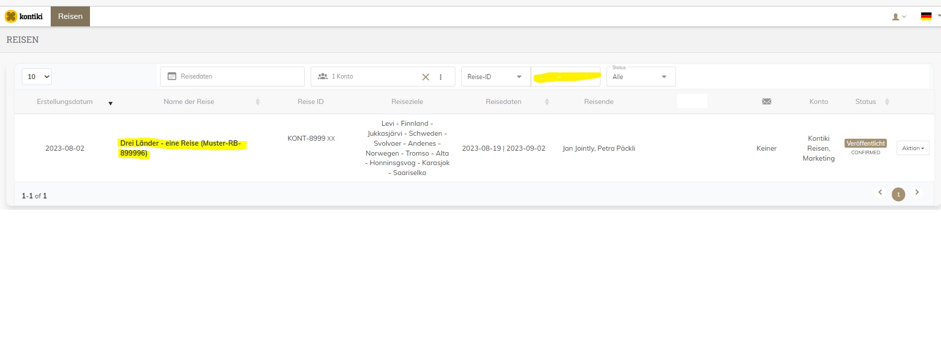Sort by Name der Reise column

pos(189,102)
